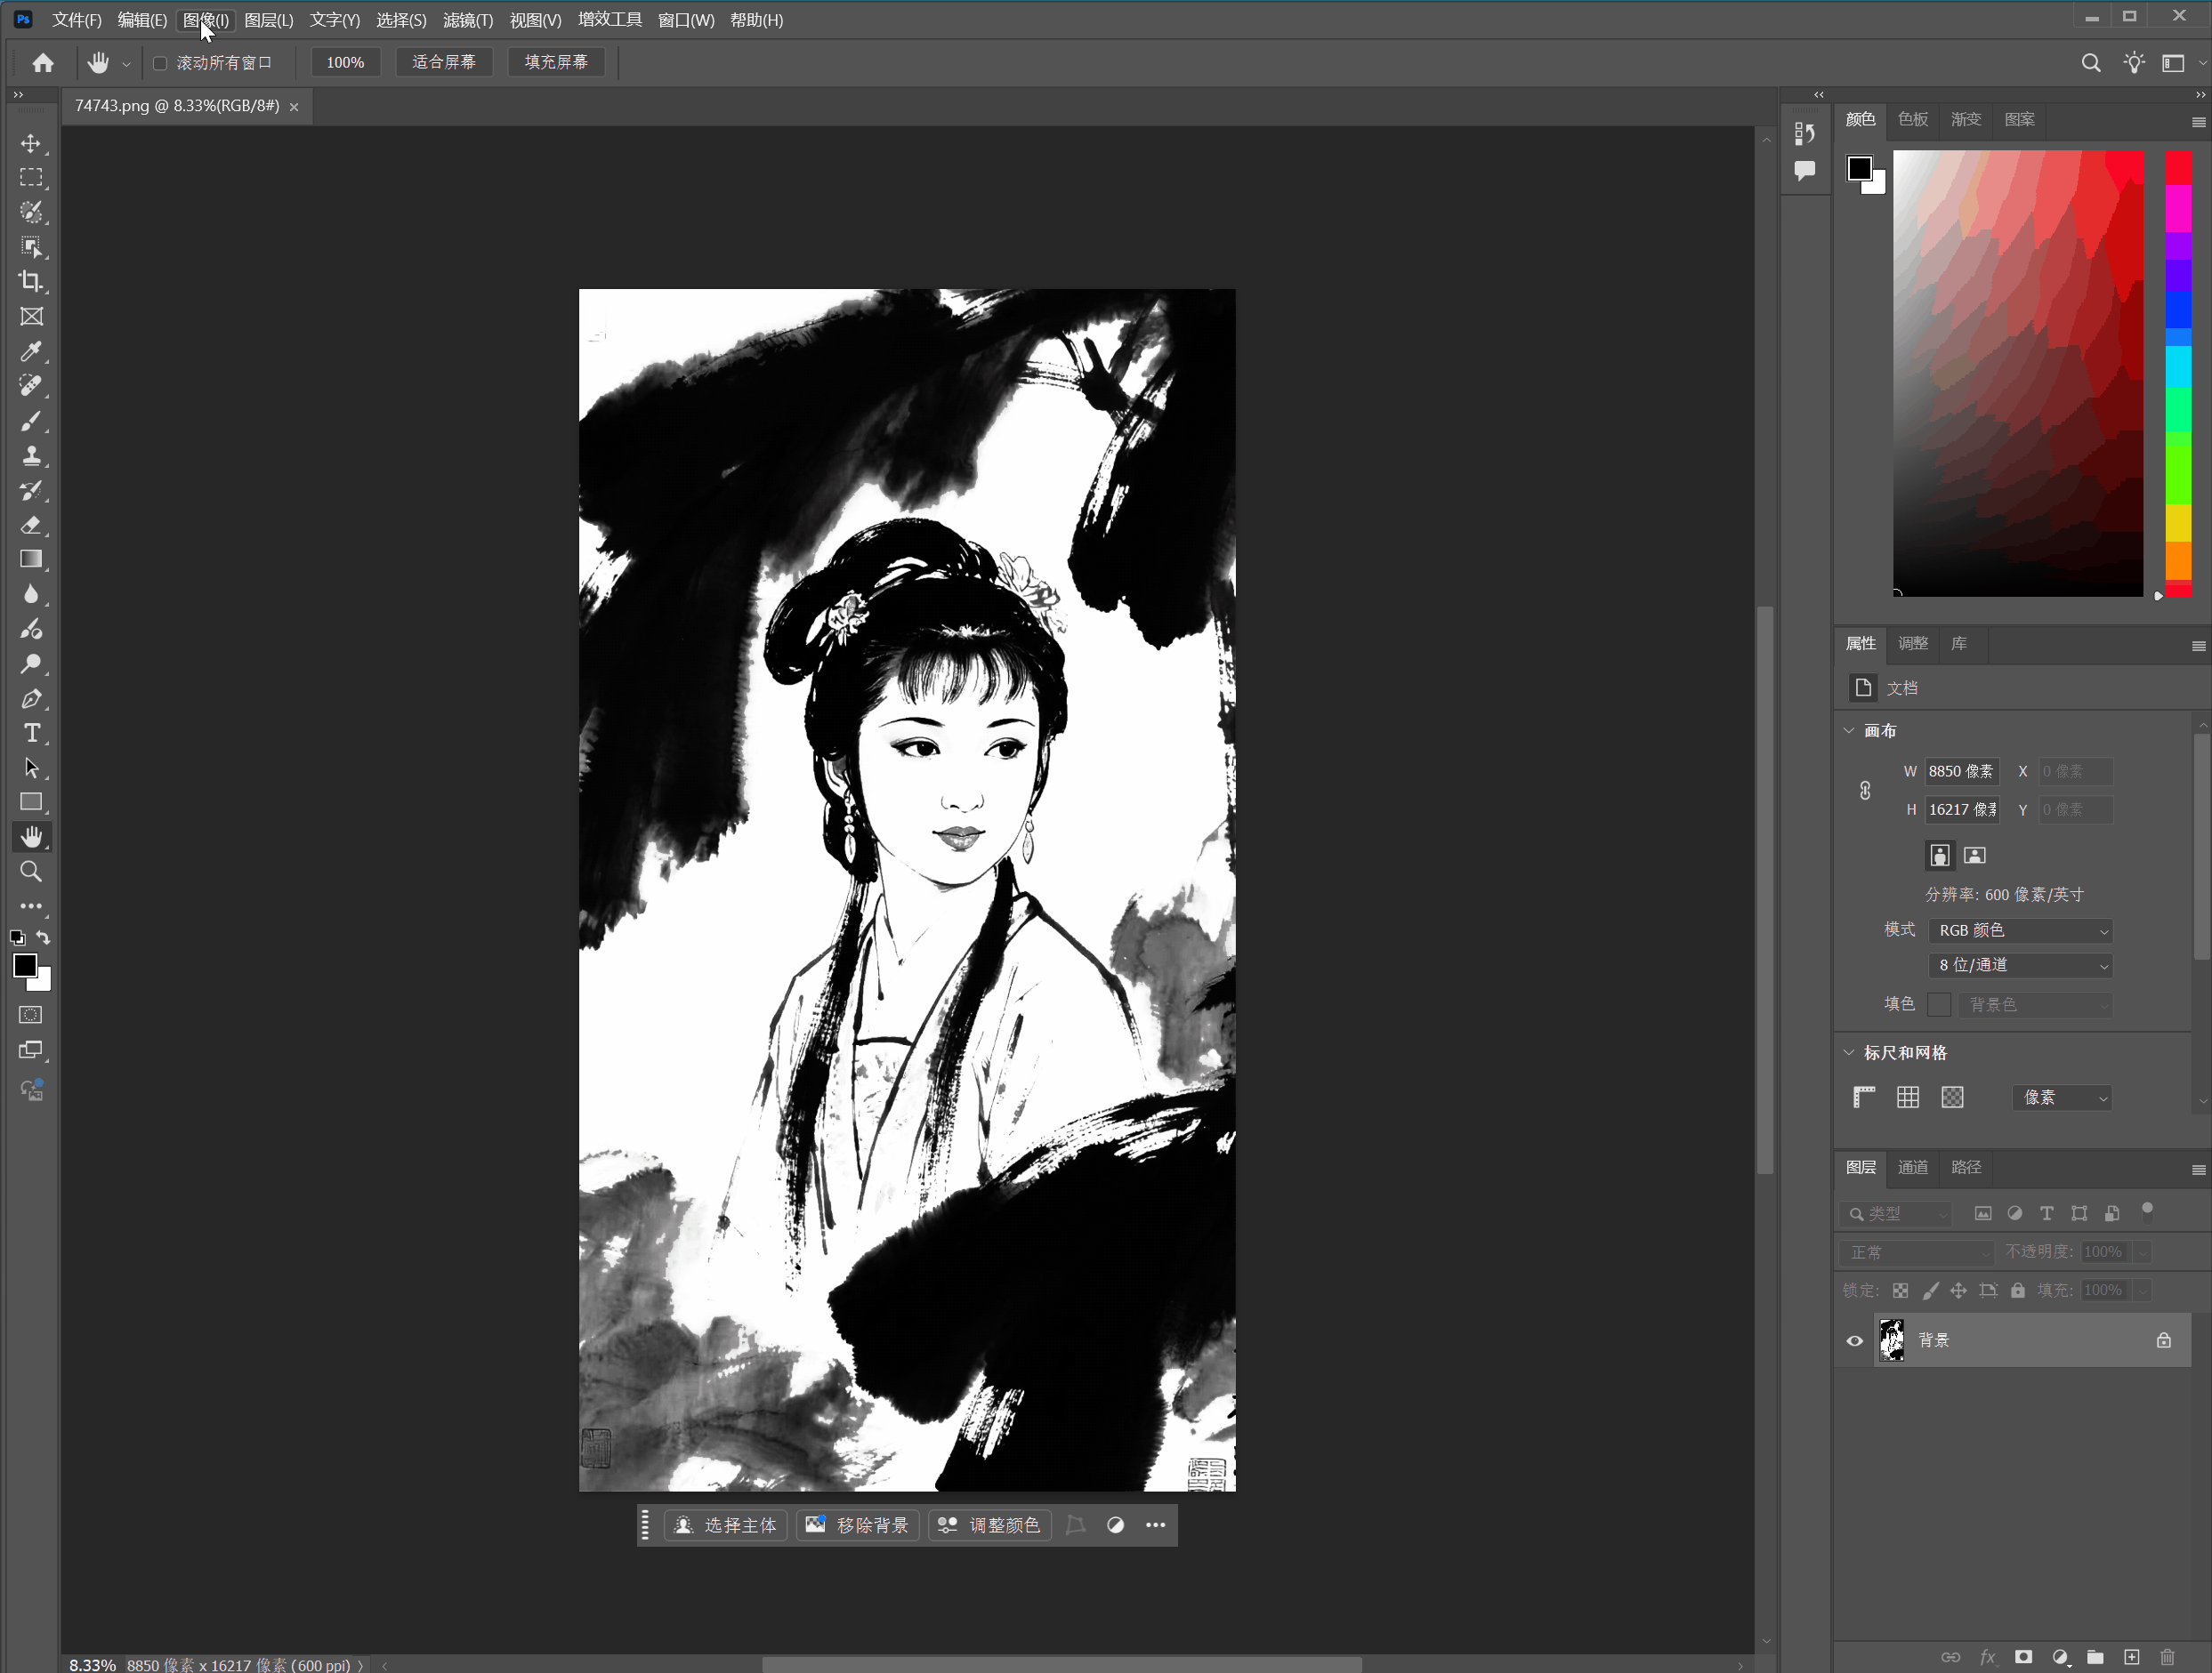
Task: Click the 100% zoom button
Action: [345, 63]
